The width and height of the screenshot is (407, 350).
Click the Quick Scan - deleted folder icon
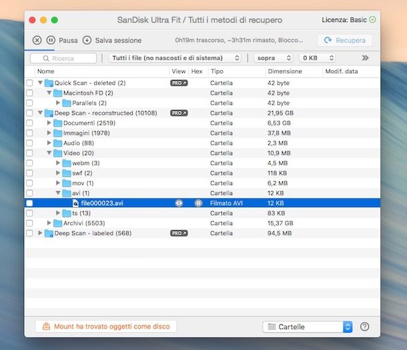click(x=49, y=83)
